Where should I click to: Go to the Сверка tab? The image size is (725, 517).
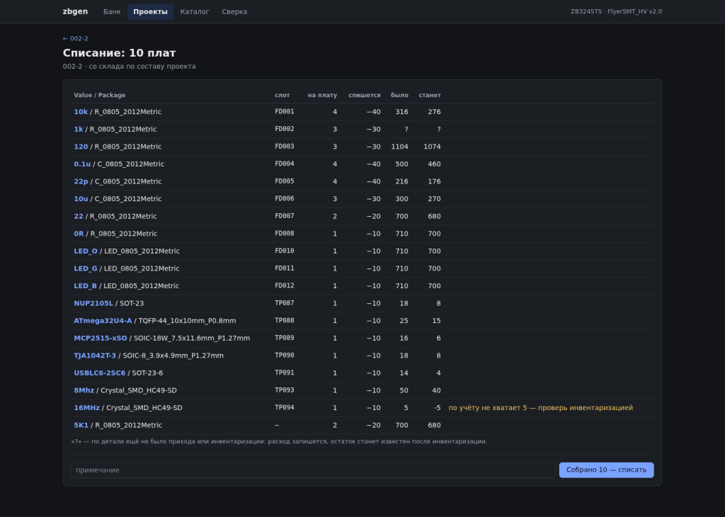pyautogui.click(x=234, y=11)
